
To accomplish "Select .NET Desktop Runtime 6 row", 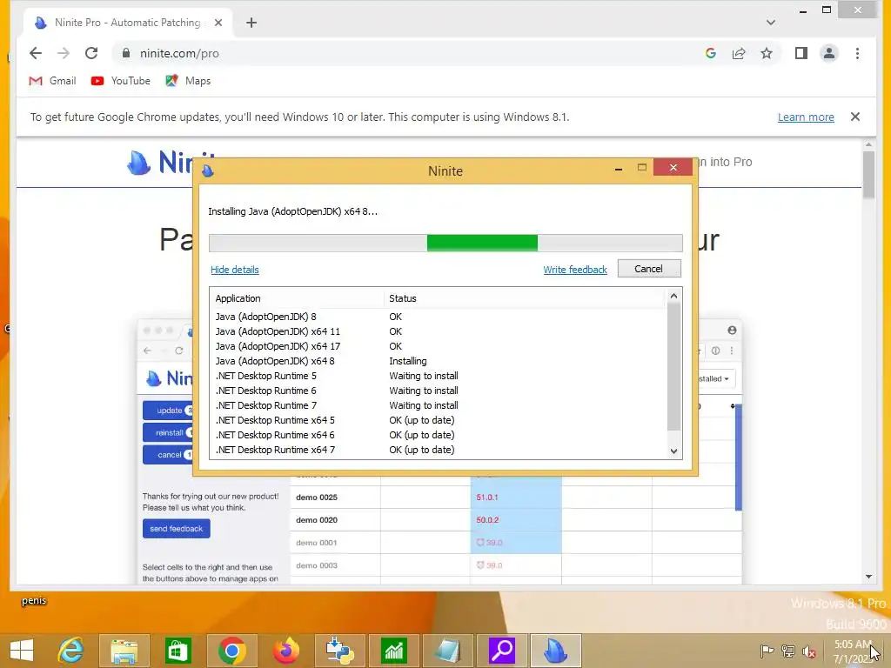I will coord(439,391).
